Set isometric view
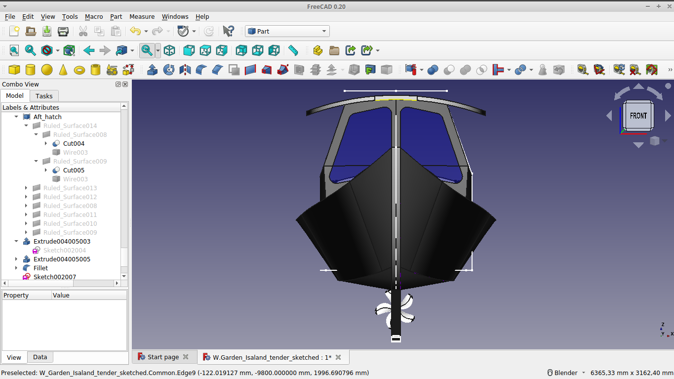 (x=169, y=50)
